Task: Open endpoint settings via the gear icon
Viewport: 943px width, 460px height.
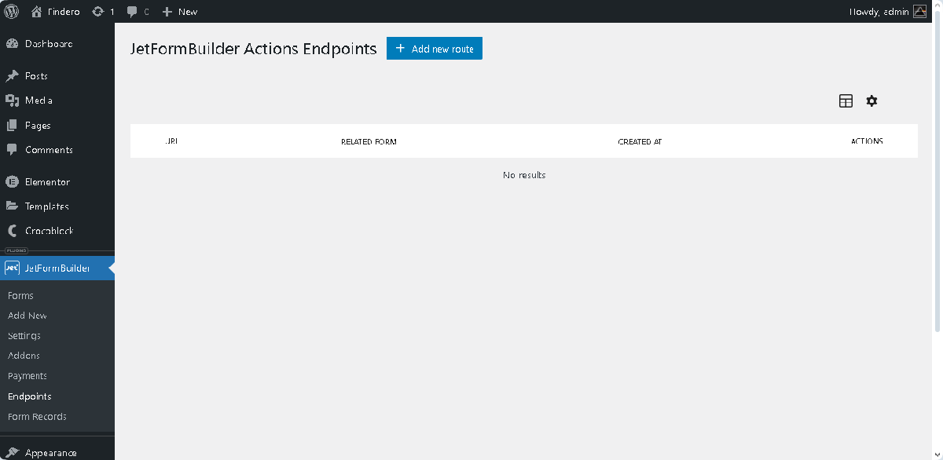Action: 871,100
